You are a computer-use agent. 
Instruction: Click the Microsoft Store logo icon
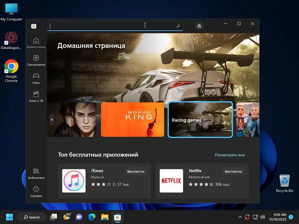click(34, 26)
